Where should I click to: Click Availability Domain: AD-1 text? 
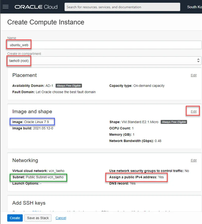(33, 86)
